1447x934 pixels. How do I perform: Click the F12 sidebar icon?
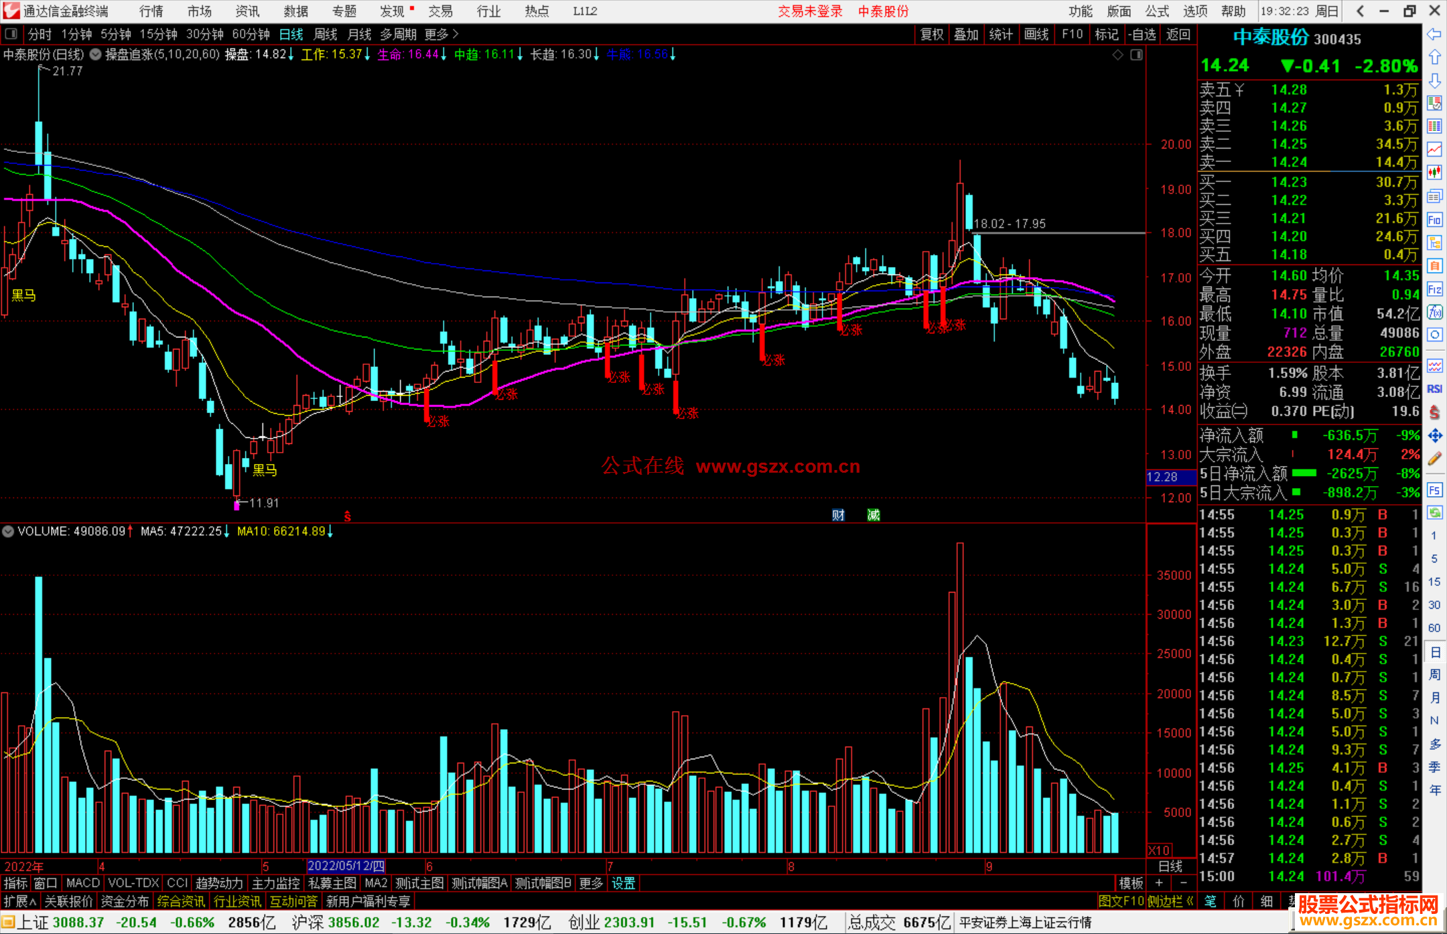(1434, 289)
